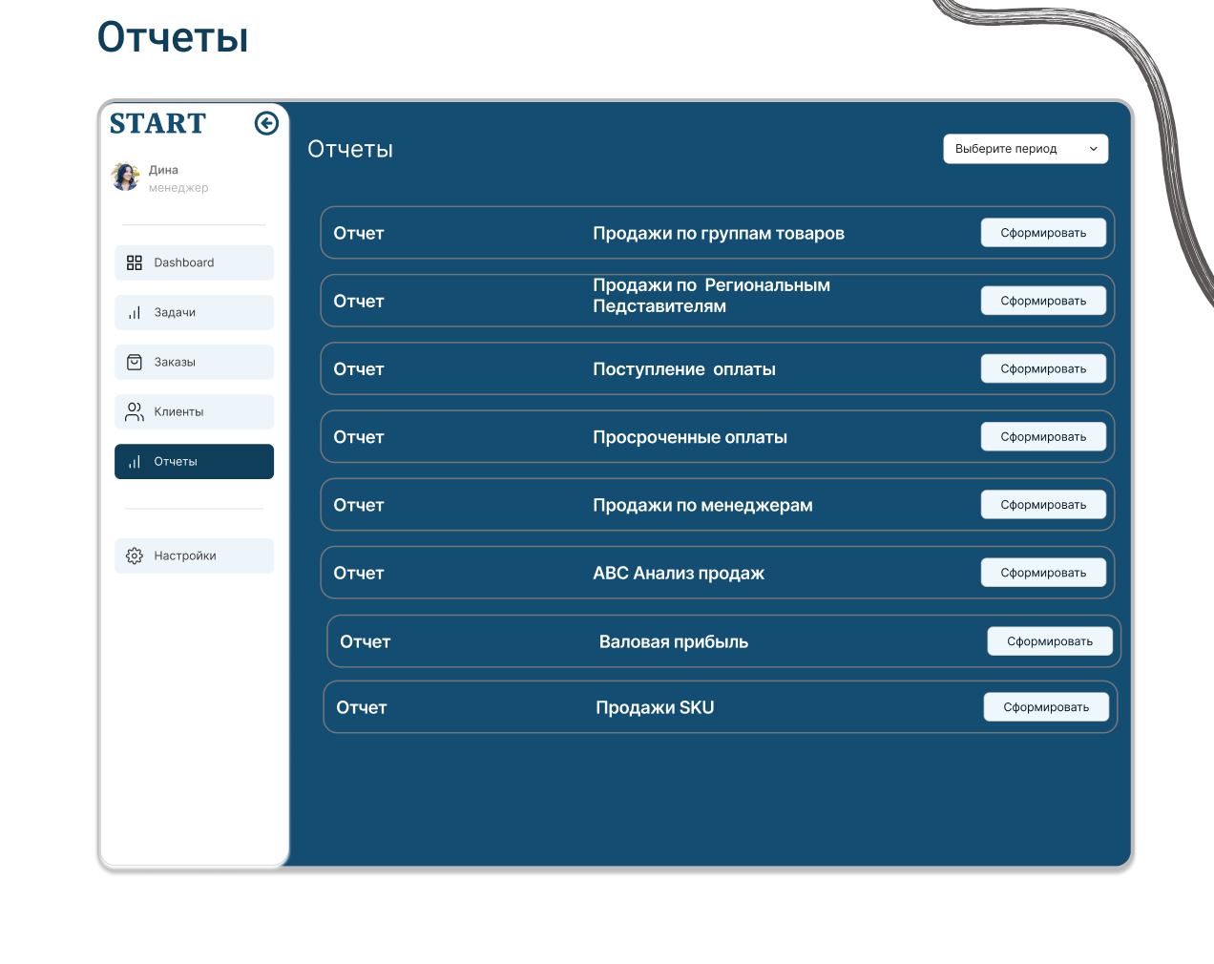Generate the ABC Анализ продаж report

tap(1043, 573)
